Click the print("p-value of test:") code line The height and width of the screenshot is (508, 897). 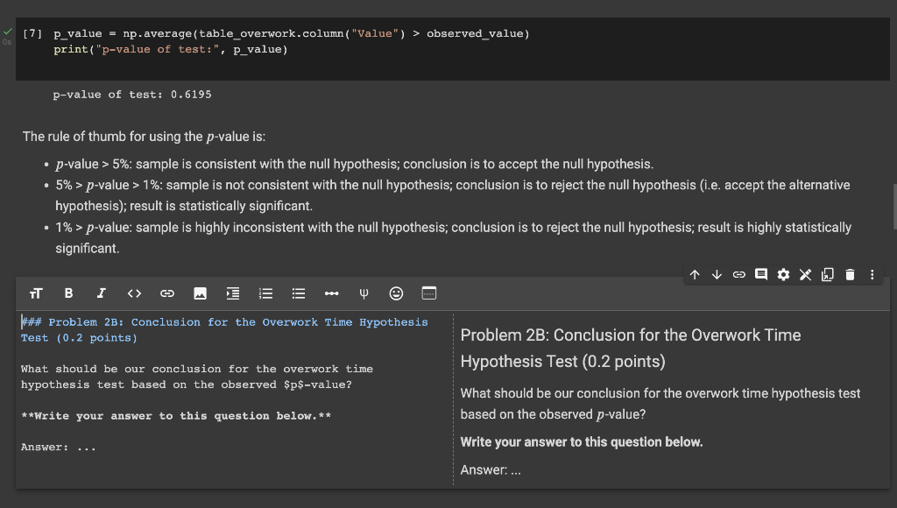(171, 49)
